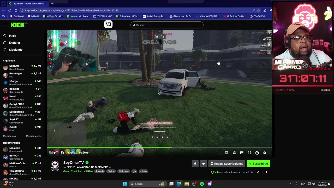Image resolution: width=334 pixels, height=188 pixels.
Task: Click the Kick logo
Action: click(x=19, y=25)
